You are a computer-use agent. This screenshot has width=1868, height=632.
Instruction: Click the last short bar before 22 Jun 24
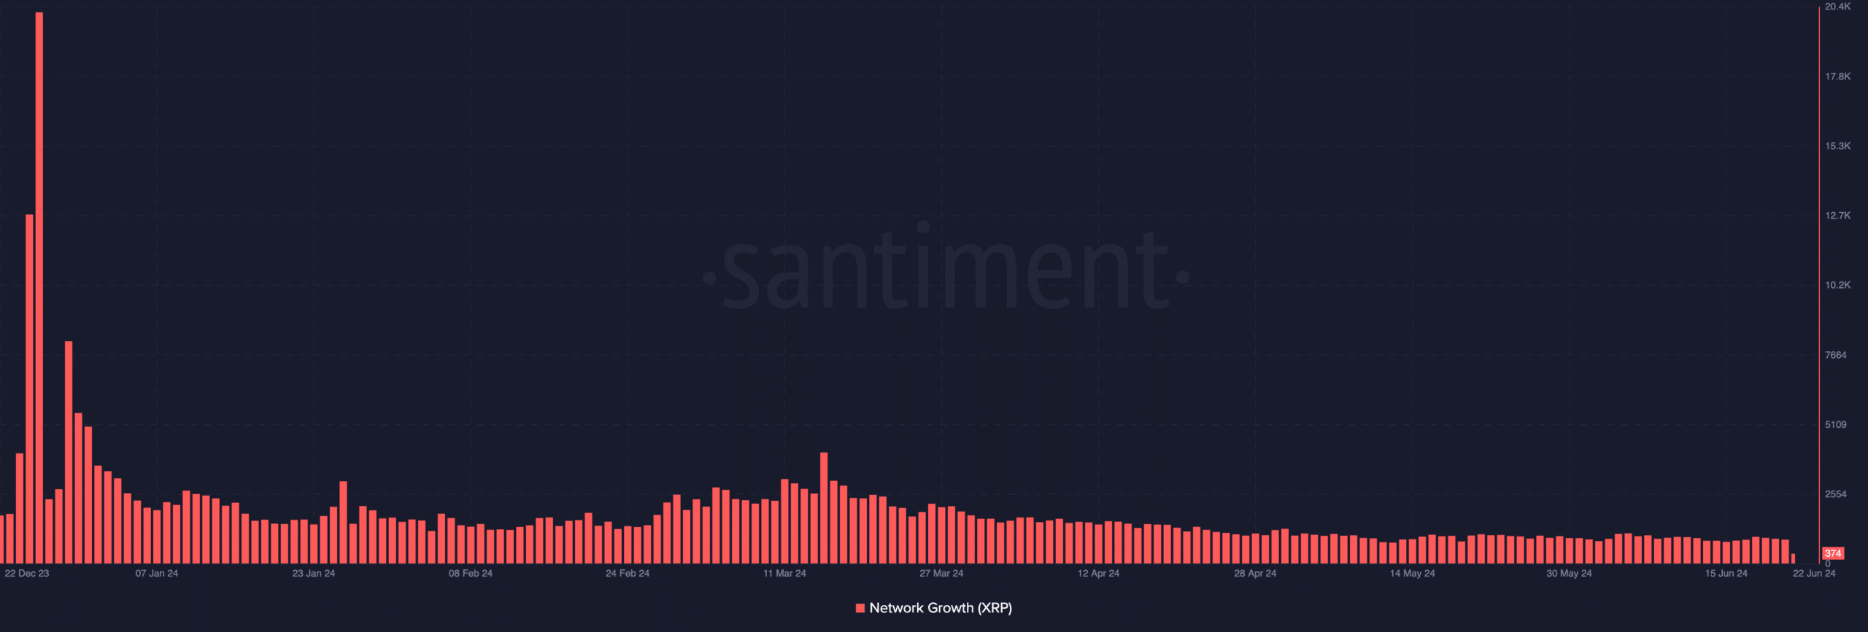pyautogui.click(x=1793, y=558)
